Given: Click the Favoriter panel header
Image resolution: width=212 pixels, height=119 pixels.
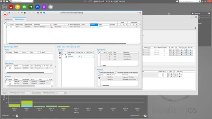Looking at the screenshot, I should 201,13.
